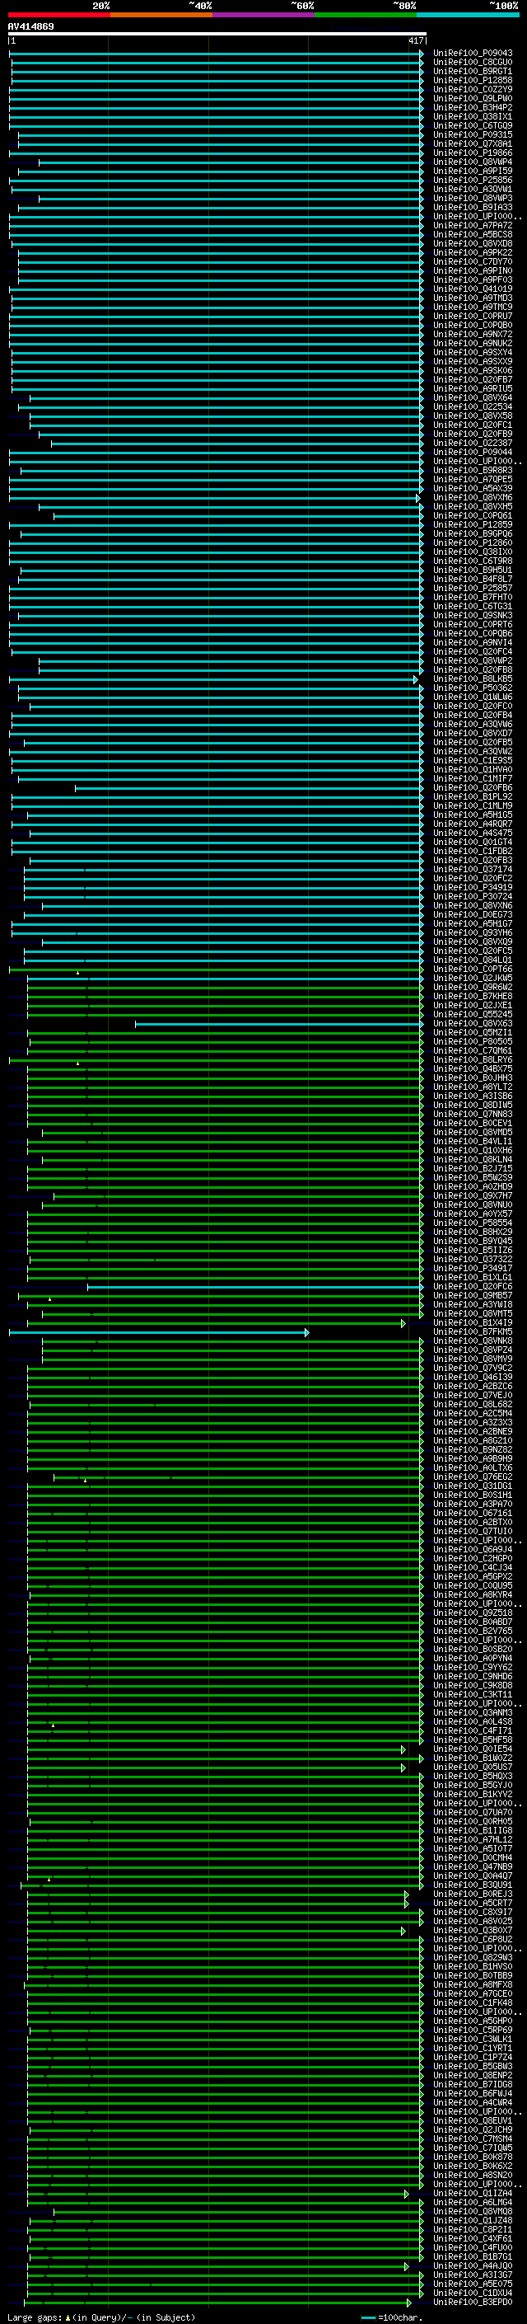Click the white query sequence bar

217,33
